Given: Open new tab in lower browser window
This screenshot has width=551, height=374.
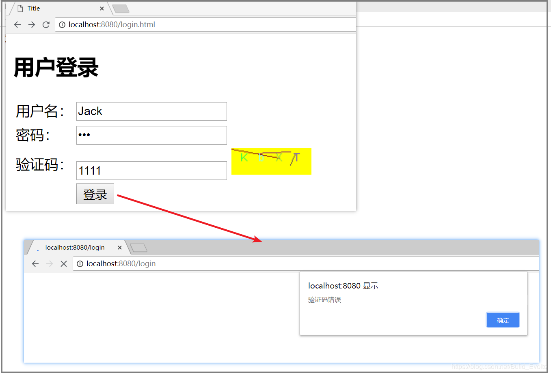Looking at the screenshot, I should point(138,248).
